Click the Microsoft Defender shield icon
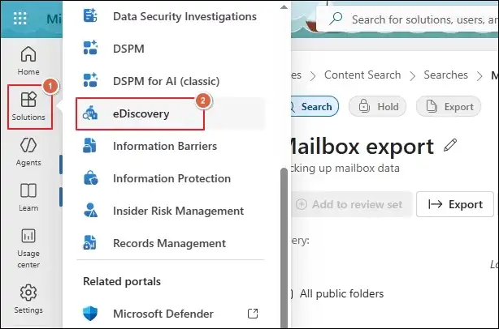499x329 pixels. (x=90, y=314)
